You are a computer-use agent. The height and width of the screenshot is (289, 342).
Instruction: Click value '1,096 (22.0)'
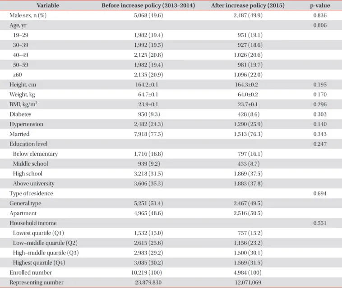[248, 75]
